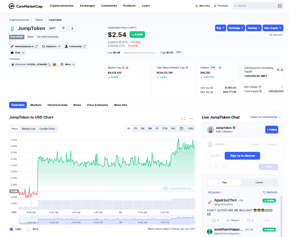
Task: Click the 24h low-high price range bar
Action: (x=140, y=53)
